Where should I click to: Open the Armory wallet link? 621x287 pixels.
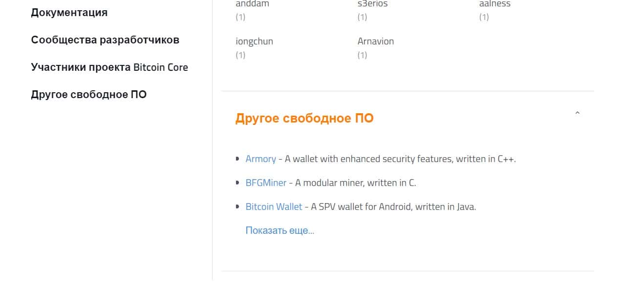tap(260, 159)
